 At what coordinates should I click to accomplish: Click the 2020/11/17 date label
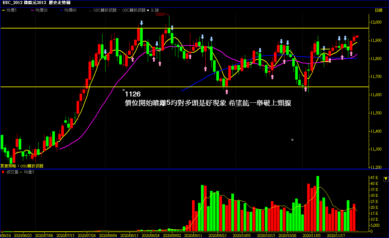[336, 236]
